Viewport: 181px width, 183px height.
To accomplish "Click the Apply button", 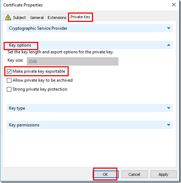I will [x=163, y=174].
